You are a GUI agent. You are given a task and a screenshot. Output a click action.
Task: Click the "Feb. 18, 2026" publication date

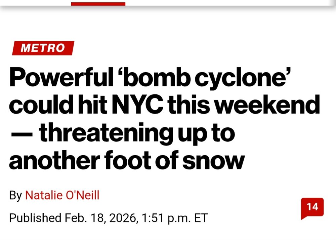coord(100,218)
